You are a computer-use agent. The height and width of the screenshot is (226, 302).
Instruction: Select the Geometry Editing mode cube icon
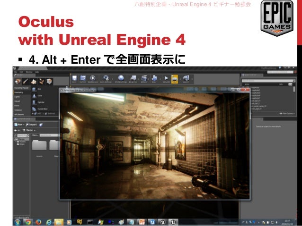tap(49, 82)
